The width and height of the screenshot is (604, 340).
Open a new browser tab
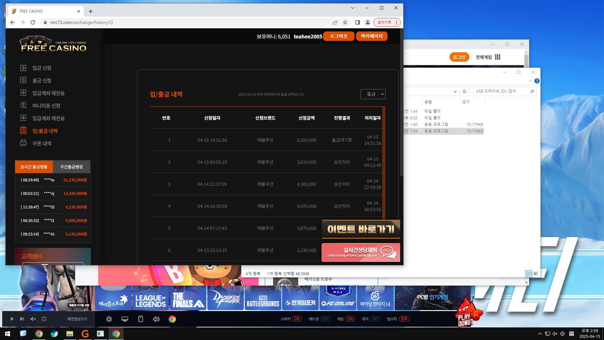pyautogui.click(x=91, y=11)
